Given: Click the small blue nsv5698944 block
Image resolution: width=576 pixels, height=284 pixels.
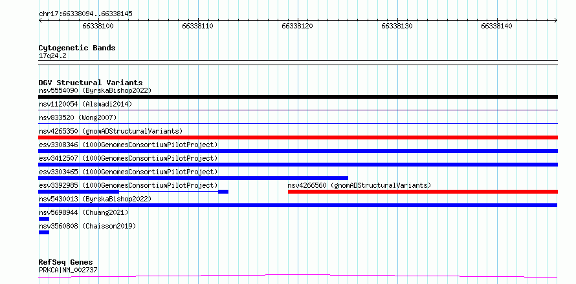Looking at the screenshot, I should (x=44, y=219).
